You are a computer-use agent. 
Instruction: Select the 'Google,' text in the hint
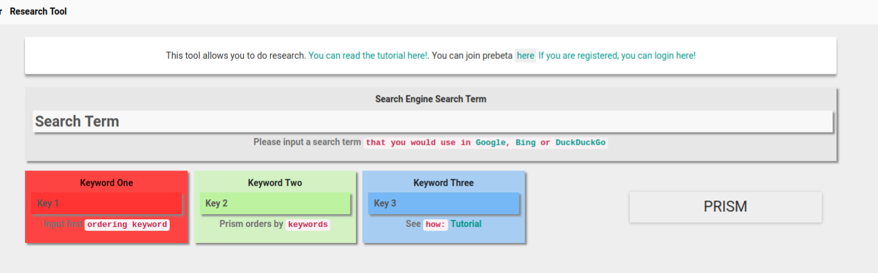click(x=492, y=143)
